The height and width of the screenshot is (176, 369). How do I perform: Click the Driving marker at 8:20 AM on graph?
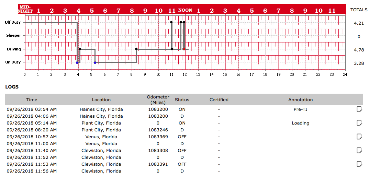(x=136, y=49)
